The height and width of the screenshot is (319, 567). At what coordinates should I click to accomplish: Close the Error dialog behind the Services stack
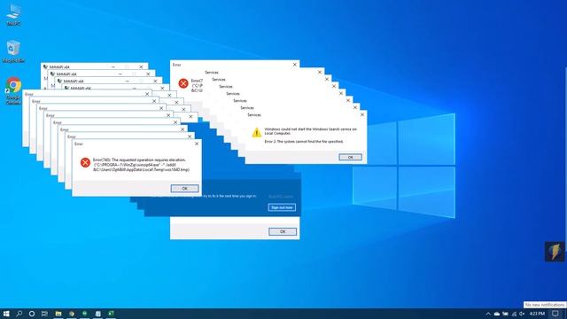tap(295, 65)
